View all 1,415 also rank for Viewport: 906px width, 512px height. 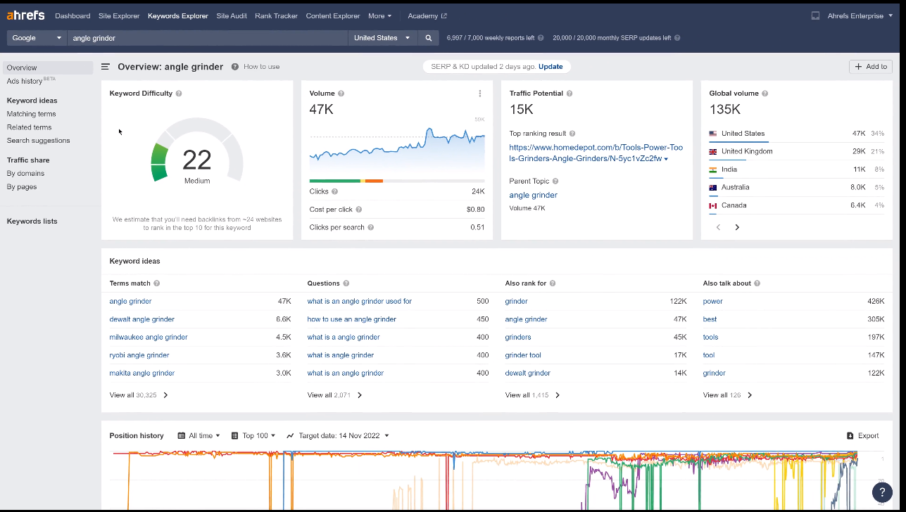coord(532,395)
